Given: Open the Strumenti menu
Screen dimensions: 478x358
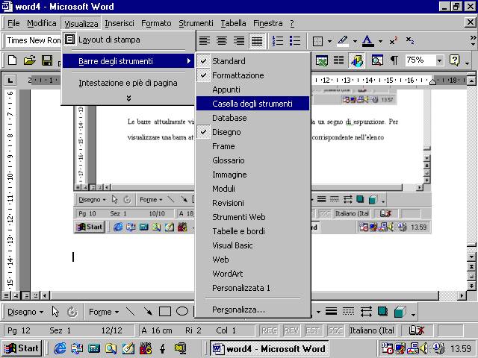Looking at the screenshot, I should coord(196,23).
